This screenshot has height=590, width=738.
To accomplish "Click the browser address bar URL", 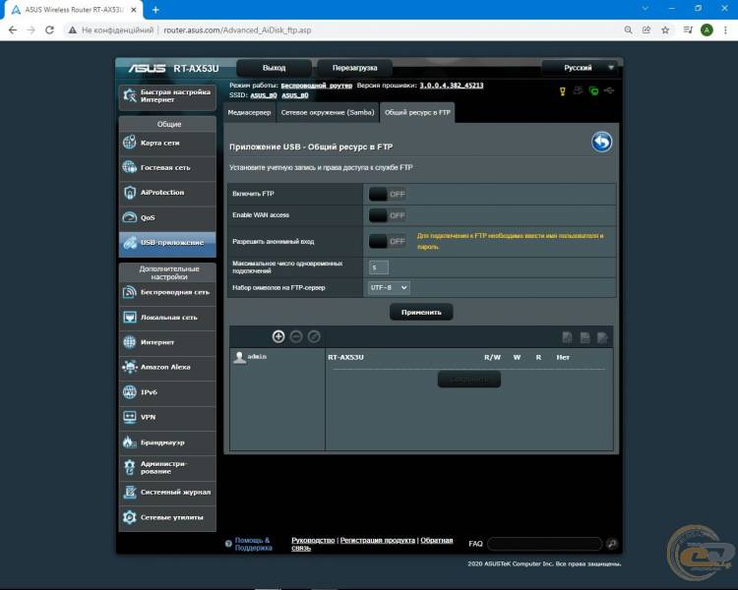I will click(237, 30).
